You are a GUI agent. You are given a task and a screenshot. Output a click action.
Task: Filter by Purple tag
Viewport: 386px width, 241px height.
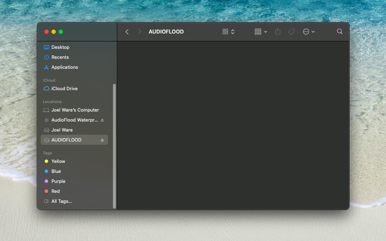coord(74,181)
